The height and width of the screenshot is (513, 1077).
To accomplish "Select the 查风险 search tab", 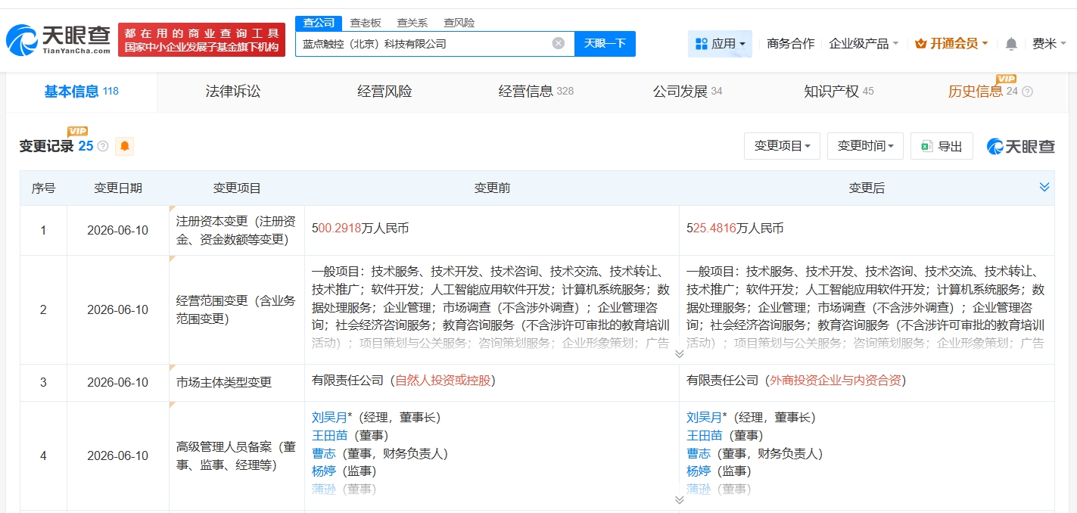I will [x=459, y=23].
